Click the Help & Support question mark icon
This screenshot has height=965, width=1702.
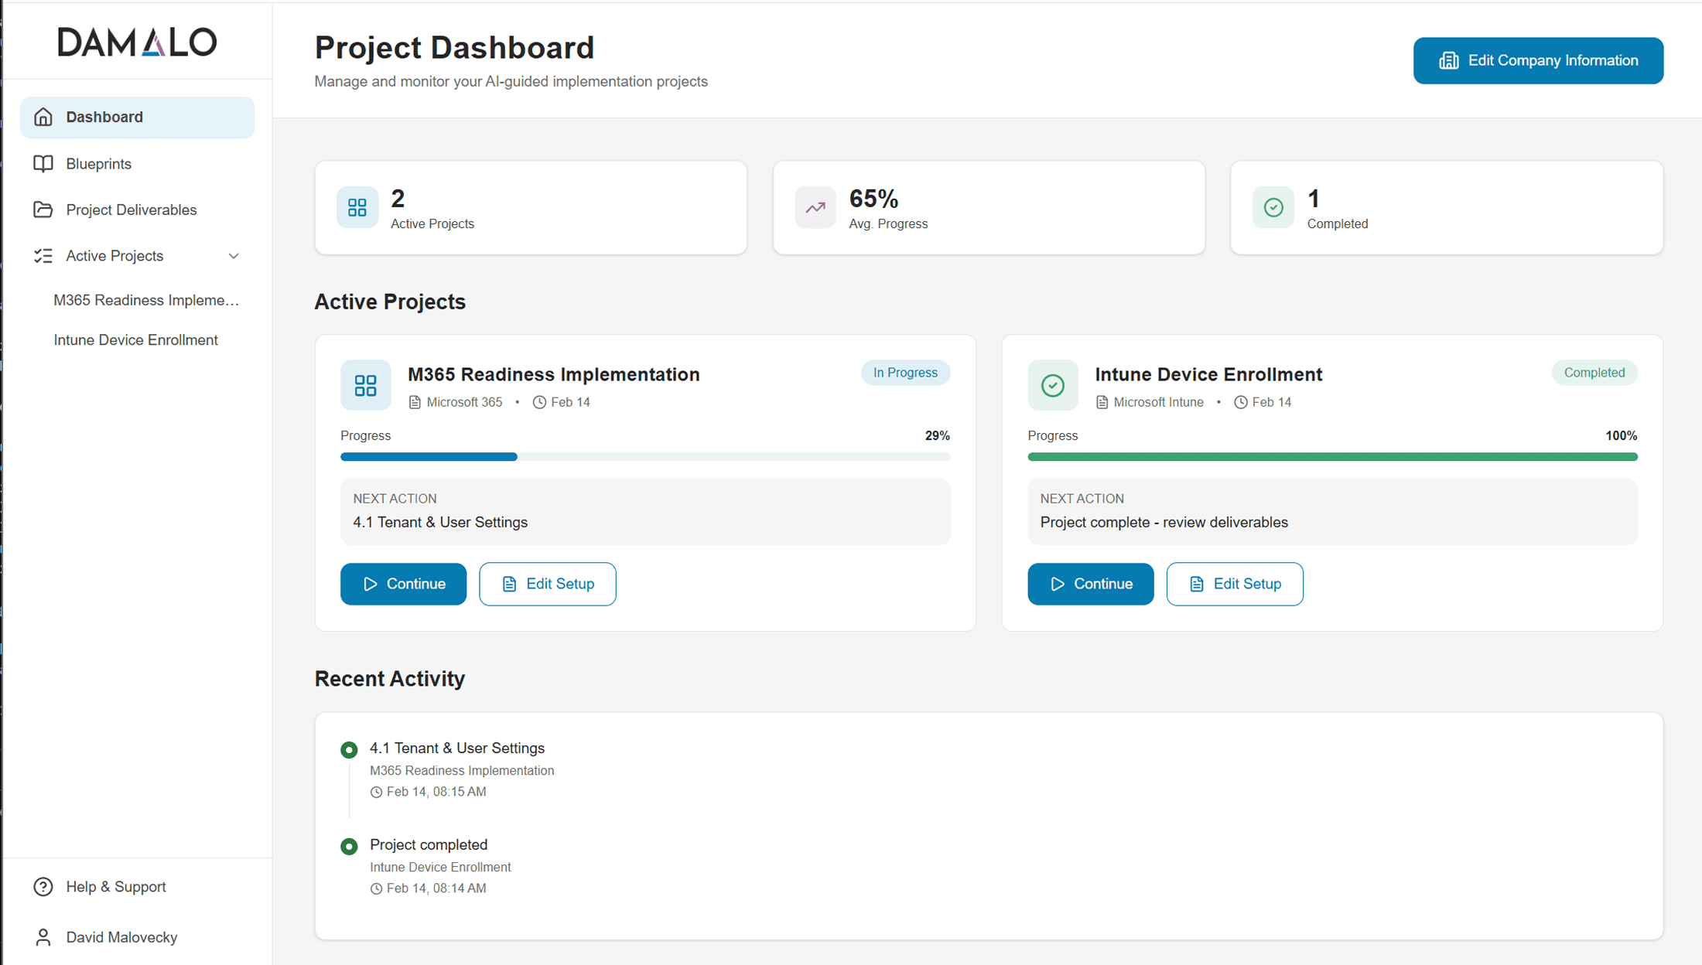[x=43, y=887]
